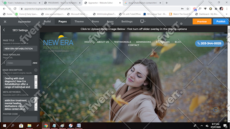Viewport: 230px width, 129px height.
Task: Open the taskbar clock showing 9:17 AM
Action: (215, 126)
